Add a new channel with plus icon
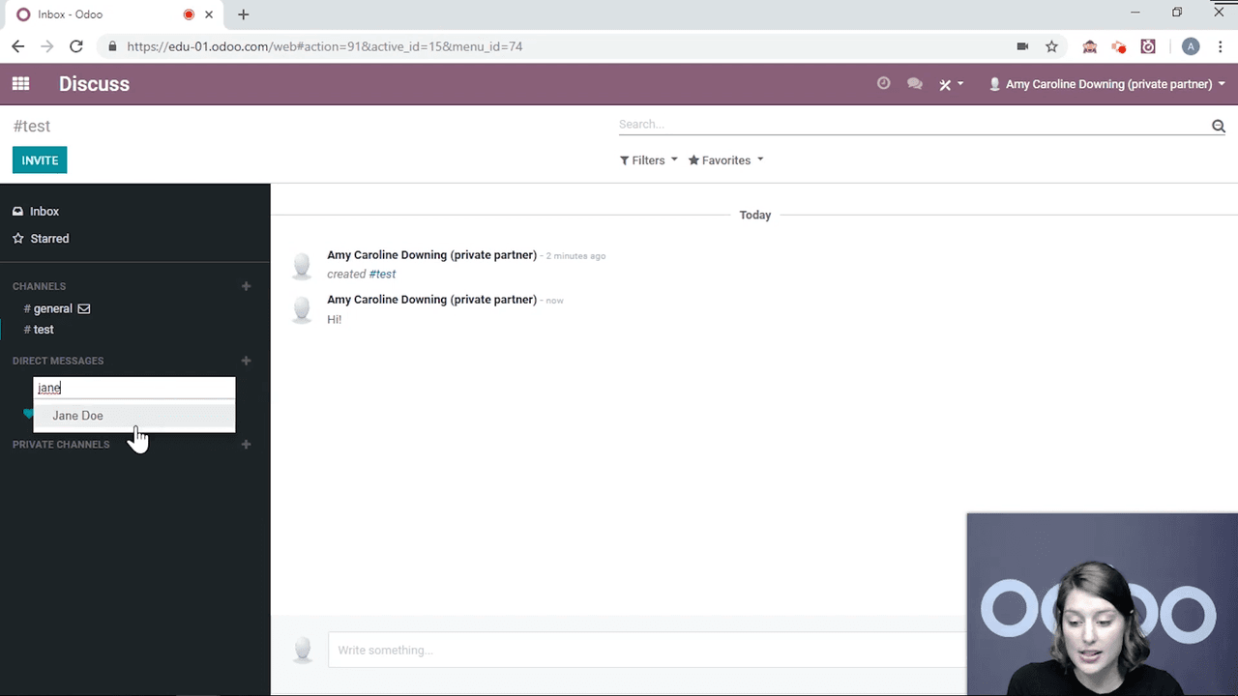Viewport: 1238px width, 696px height. (x=246, y=286)
